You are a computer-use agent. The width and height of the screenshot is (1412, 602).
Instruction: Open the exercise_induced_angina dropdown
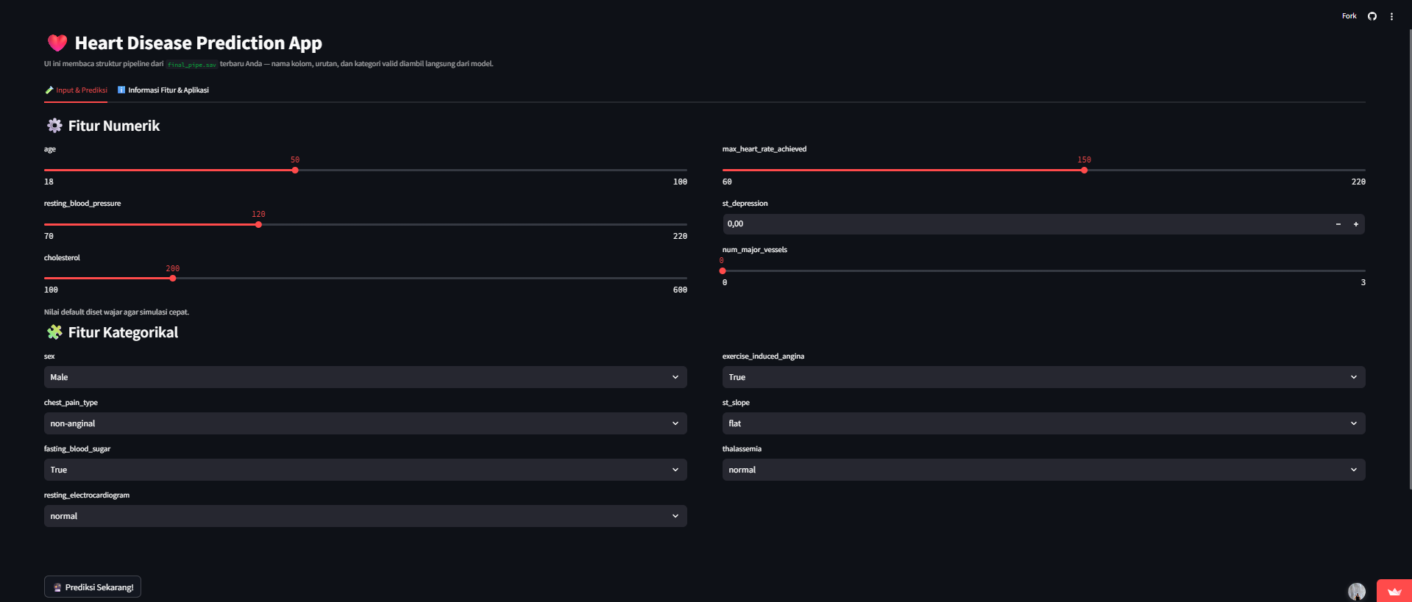tap(1043, 377)
